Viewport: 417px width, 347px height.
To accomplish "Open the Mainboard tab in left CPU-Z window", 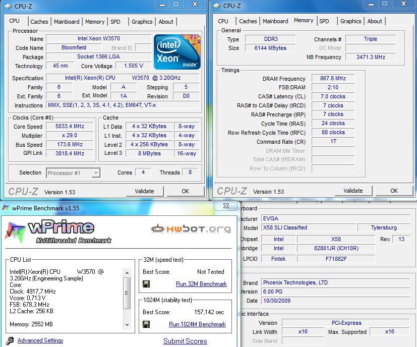I will (67, 22).
